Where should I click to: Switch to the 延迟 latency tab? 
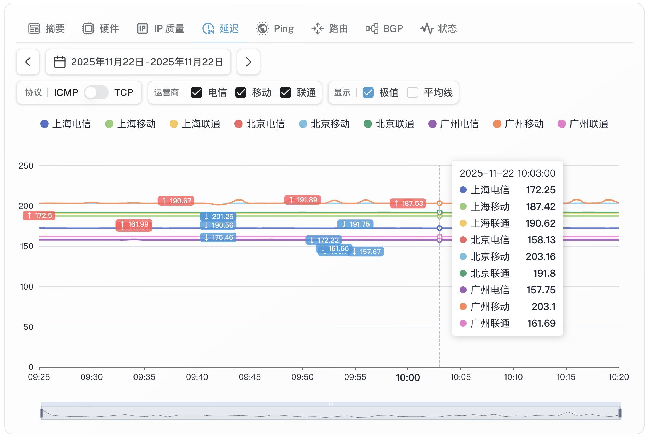220,28
